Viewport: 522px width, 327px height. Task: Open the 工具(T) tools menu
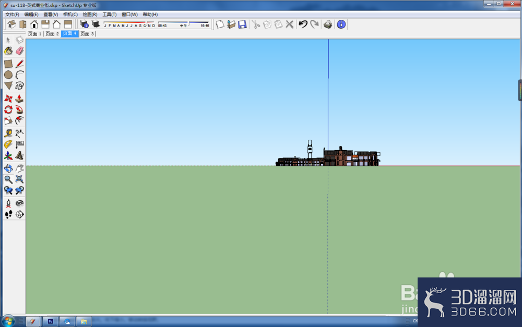(109, 14)
